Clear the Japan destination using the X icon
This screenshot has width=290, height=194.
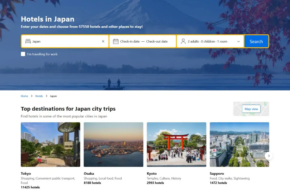click(x=103, y=41)
